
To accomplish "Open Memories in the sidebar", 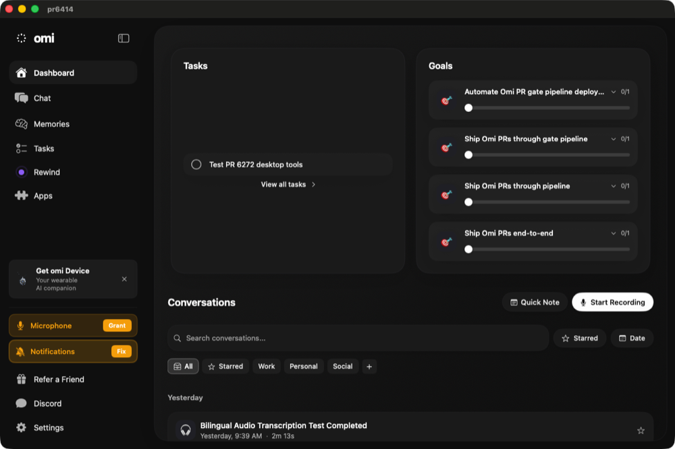I will [73, 124].
